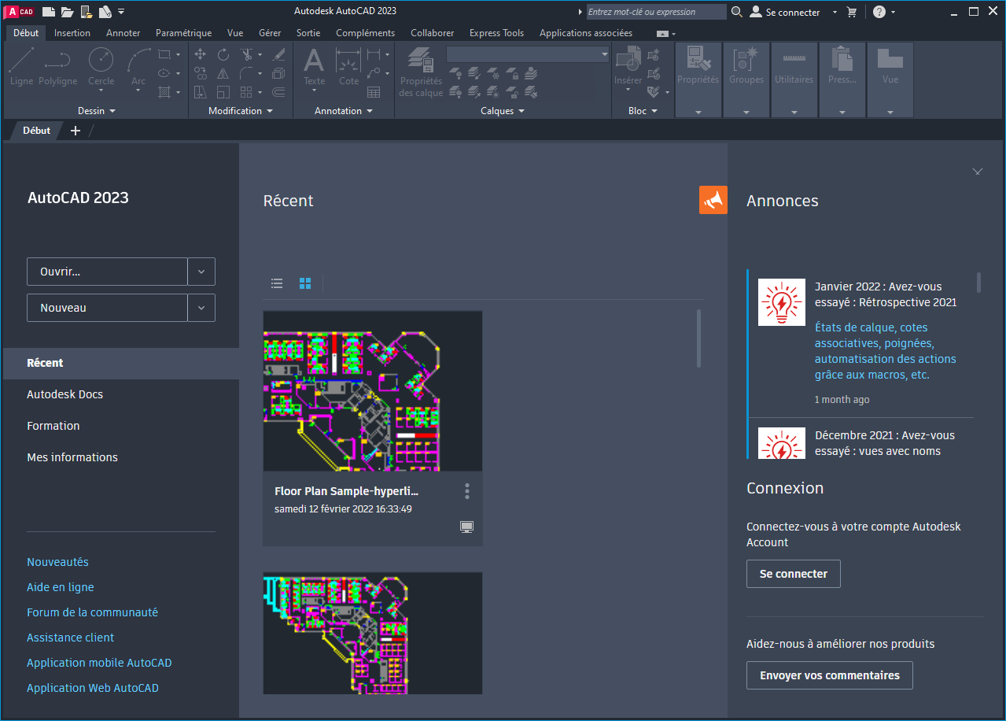This screenshot has width=1006, height=721.
Task: Switch recent files to grid view
Action: pyautogui.click(x=305, y=283)
